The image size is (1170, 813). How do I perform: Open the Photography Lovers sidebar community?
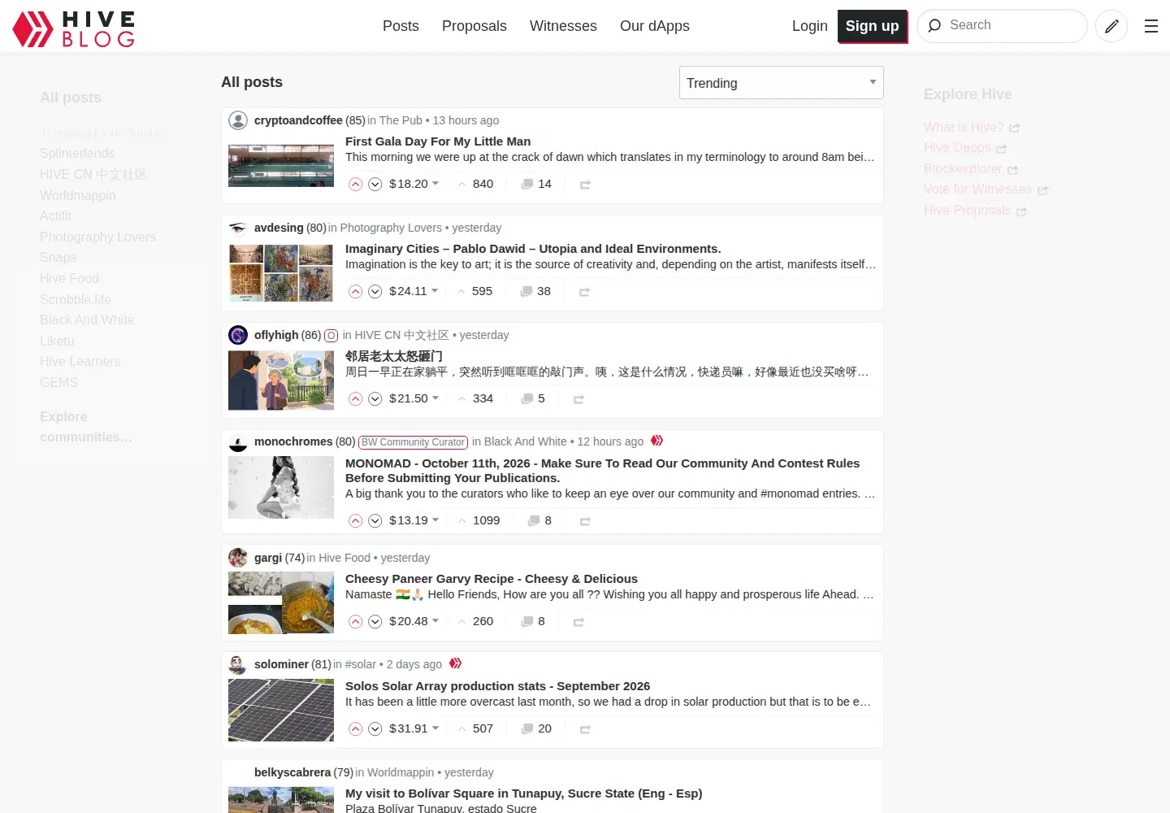(97, 237)
